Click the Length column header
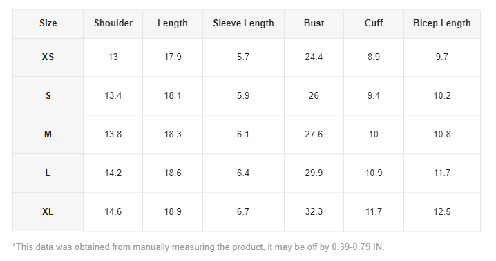Screen dimensions: 496x261 coord(173,23)
